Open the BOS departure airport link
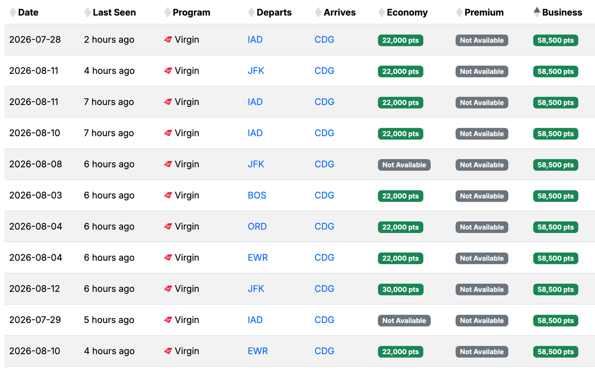This screenshot has height=372, width=595. (x=257, y=195)
